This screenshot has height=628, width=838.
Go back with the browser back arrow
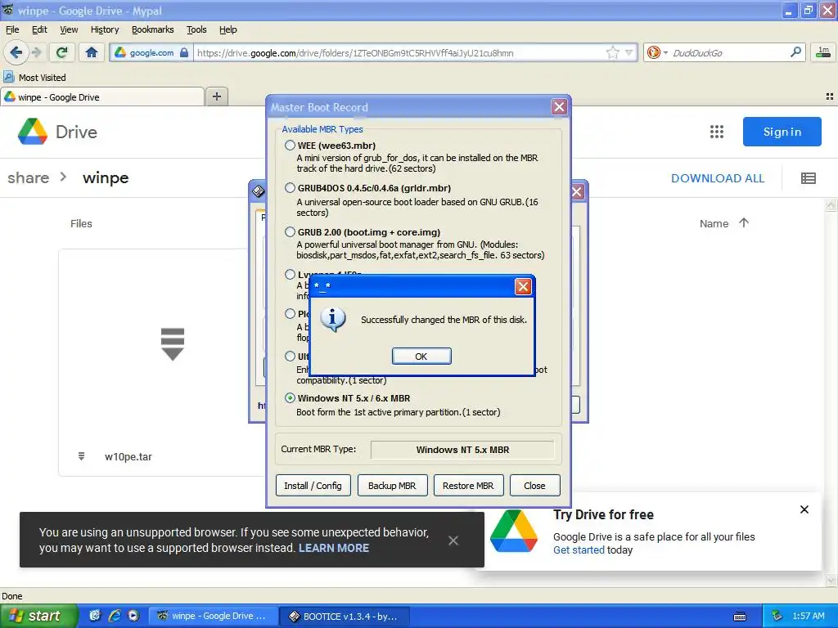[x=16, y=52]
